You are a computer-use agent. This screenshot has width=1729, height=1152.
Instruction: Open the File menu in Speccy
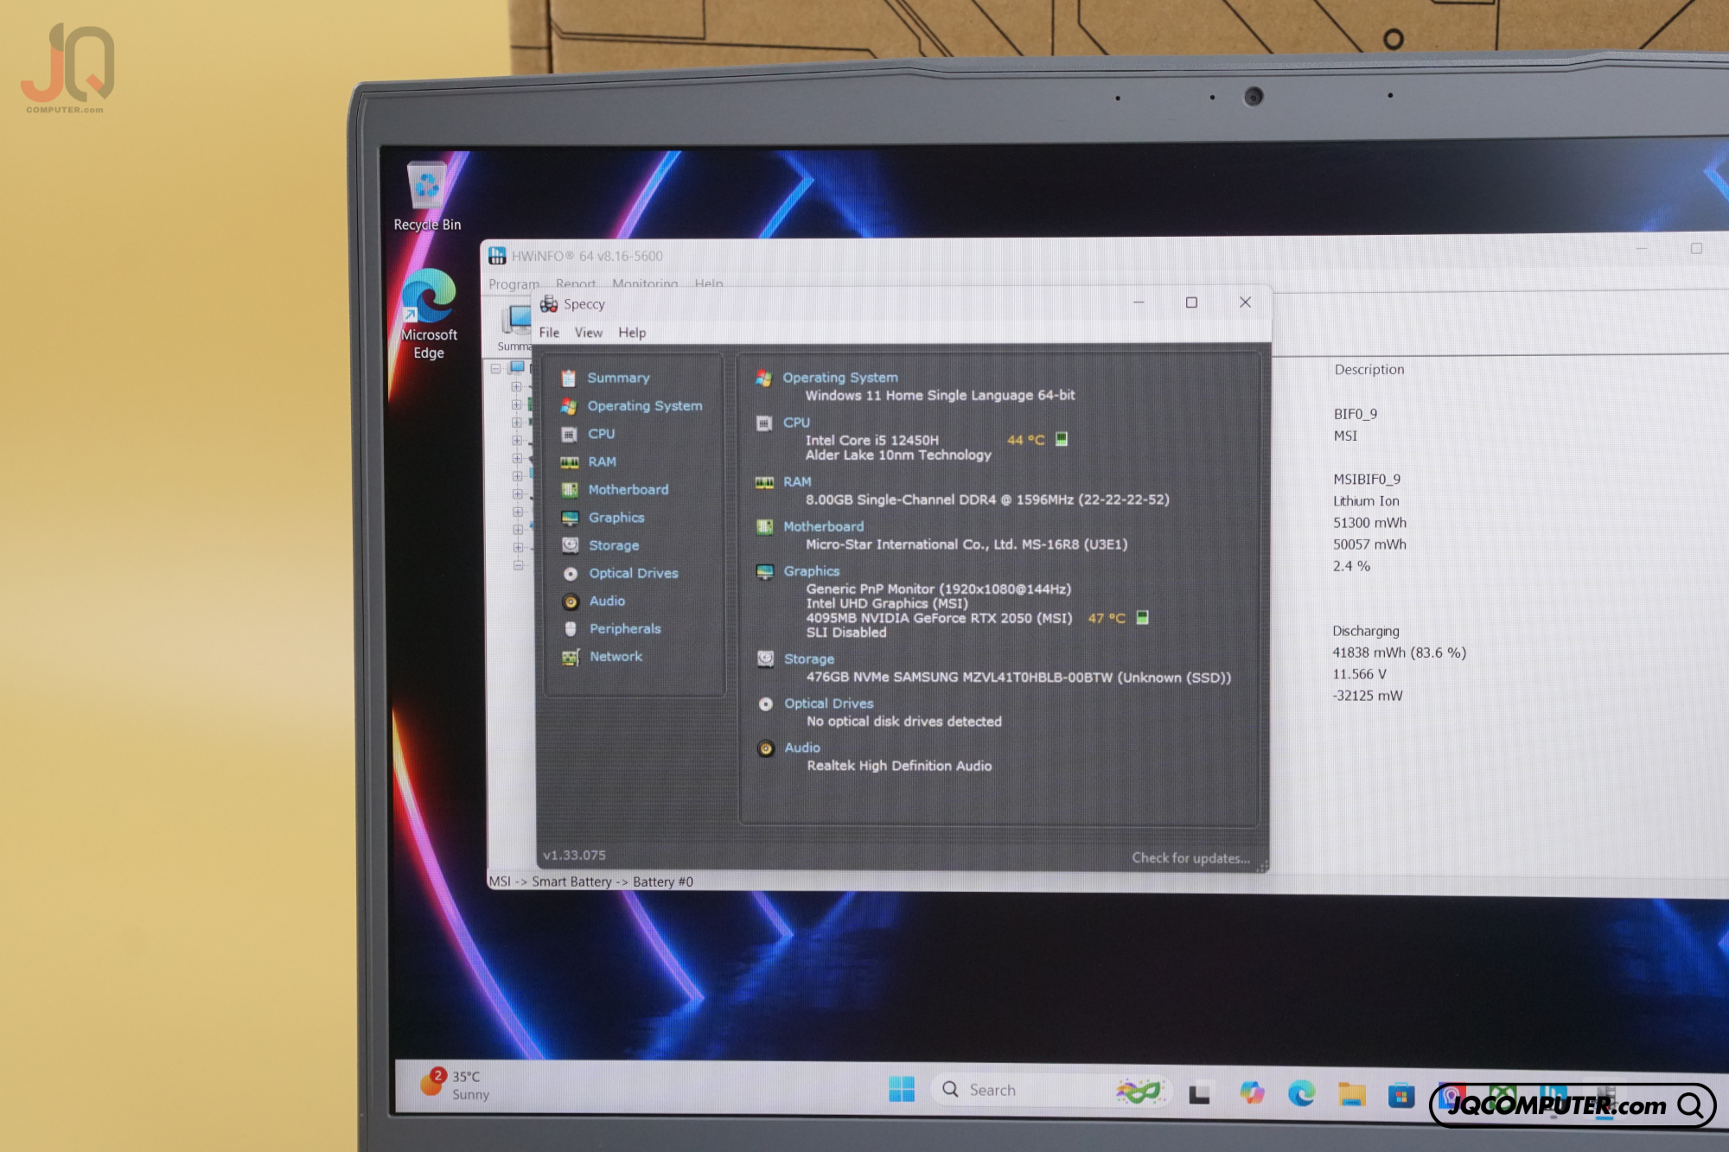[x=549, y=333]
